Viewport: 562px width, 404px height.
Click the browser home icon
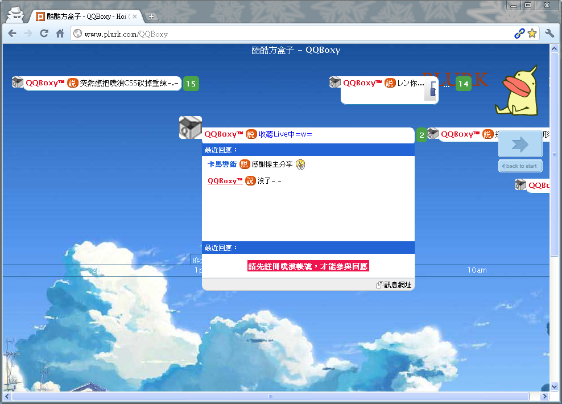[60, 34]
